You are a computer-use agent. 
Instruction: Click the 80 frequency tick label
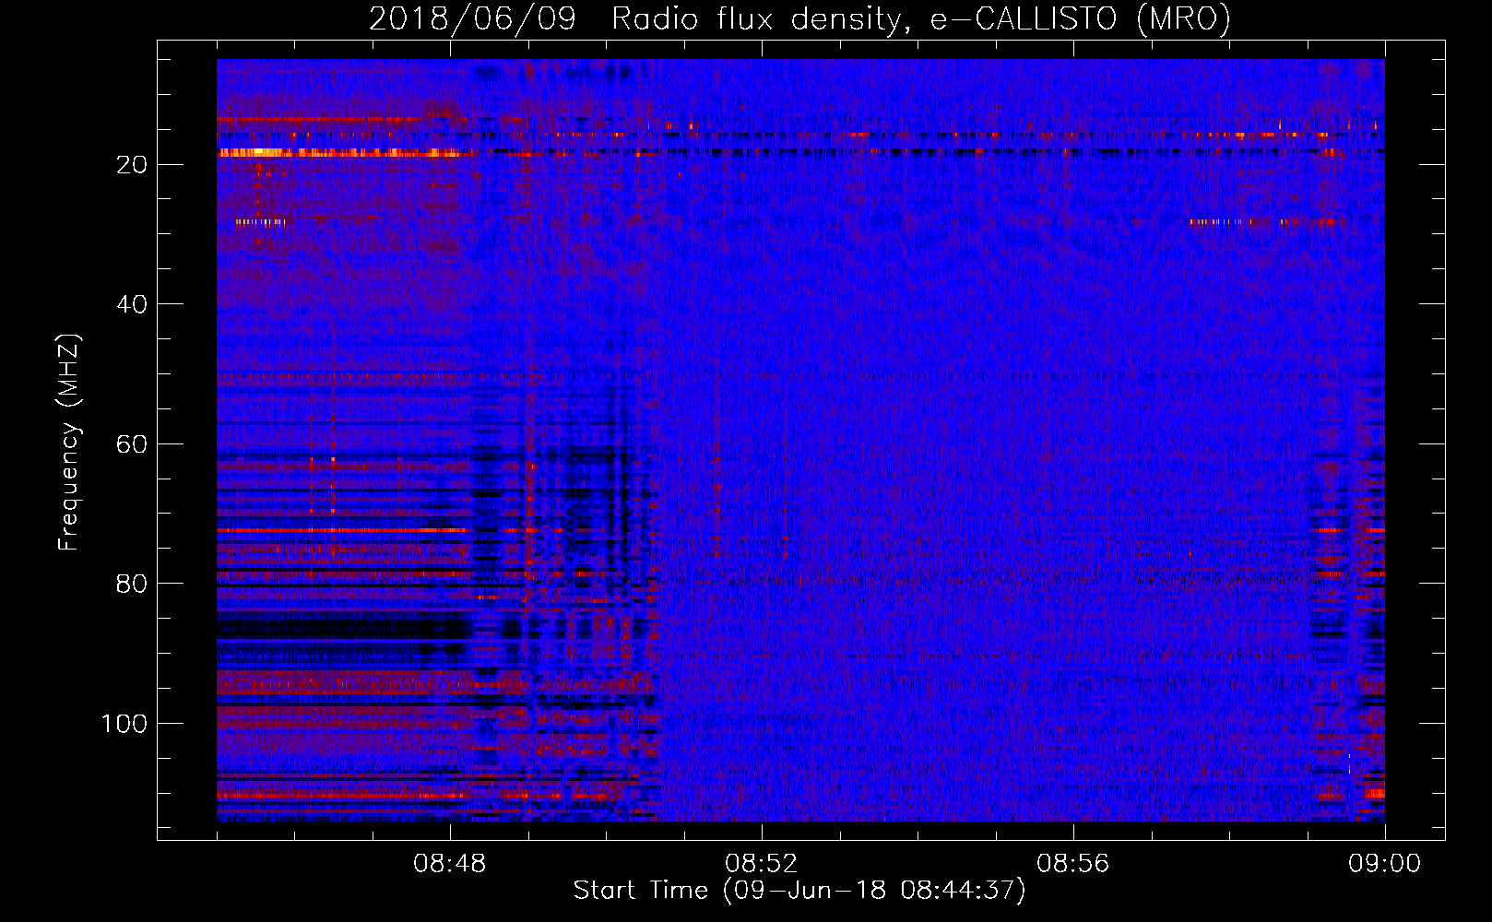(x=133, y=584)
